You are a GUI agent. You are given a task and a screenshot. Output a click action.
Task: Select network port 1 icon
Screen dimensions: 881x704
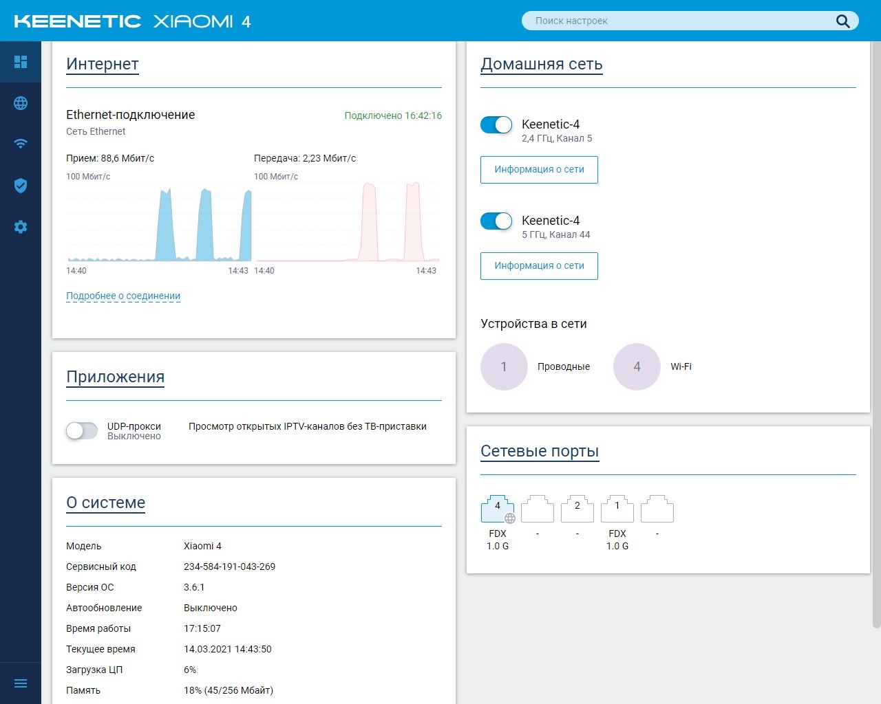point(617,509)
